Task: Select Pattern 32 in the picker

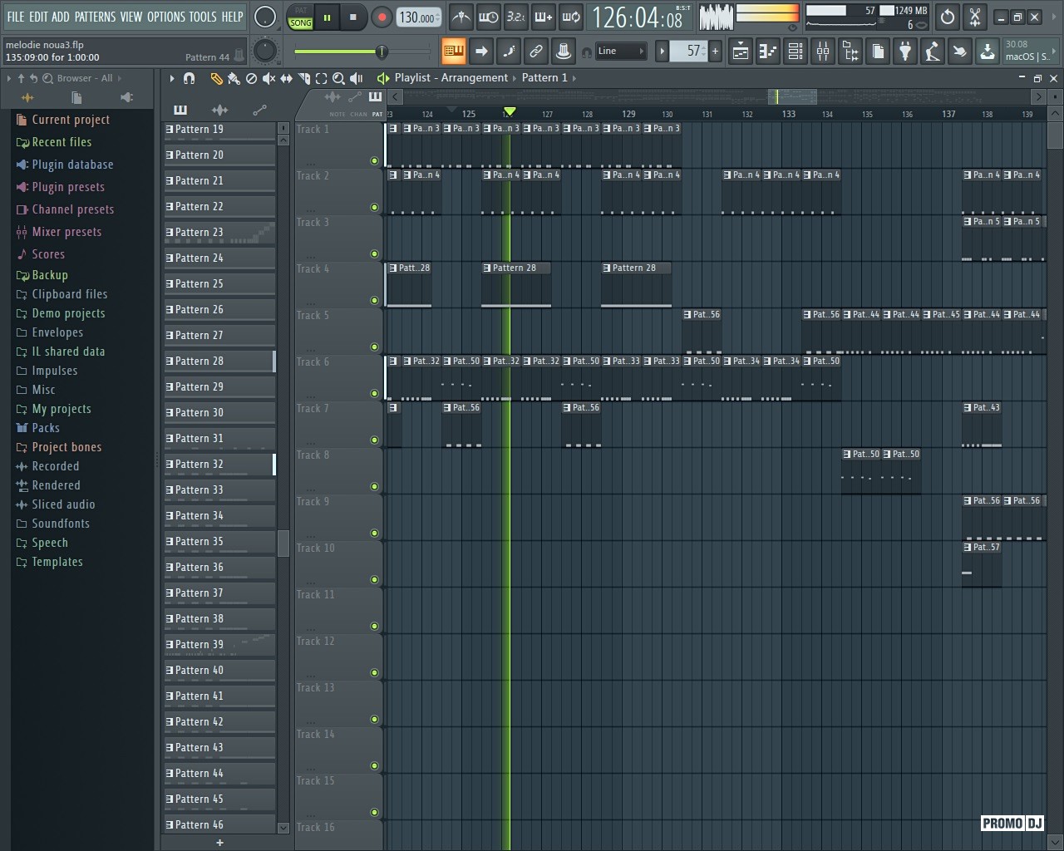Action: point(219,465)
